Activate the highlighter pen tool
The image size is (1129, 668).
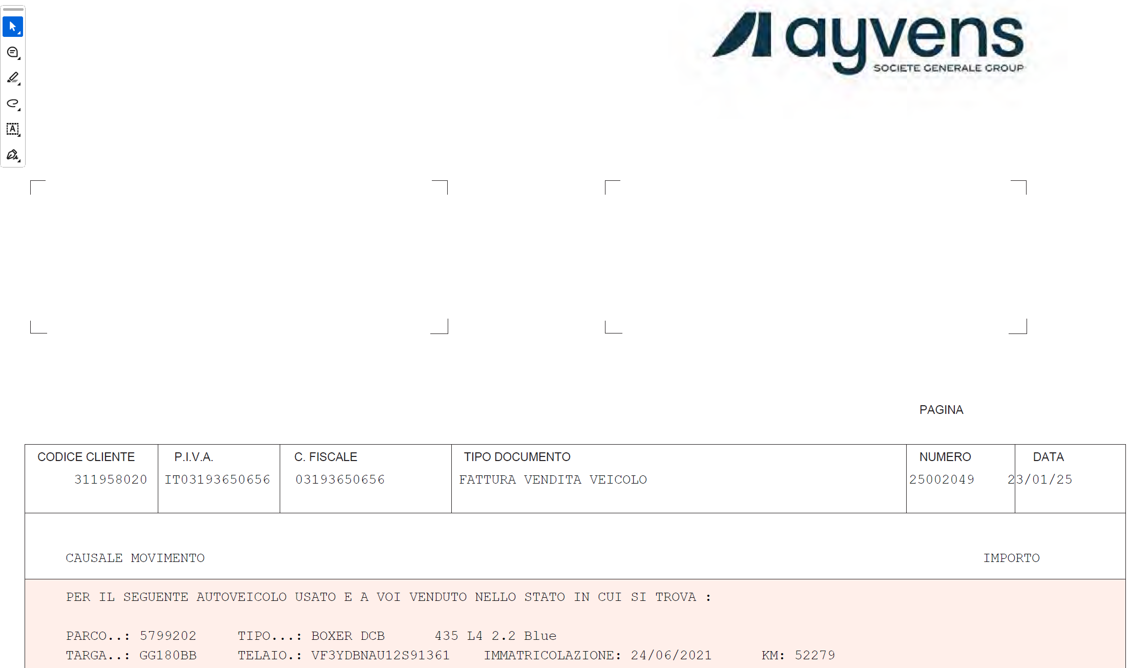coord(13,78)
